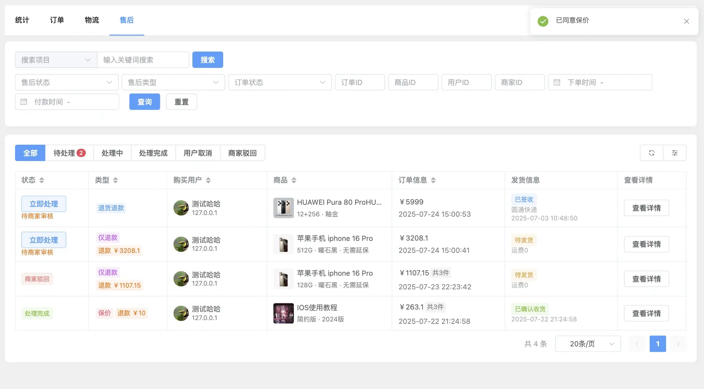Open the 搜索项目 dropdown
Viewport: 704px width, 389px height.
pyautogui.click(x=56, y=60)
